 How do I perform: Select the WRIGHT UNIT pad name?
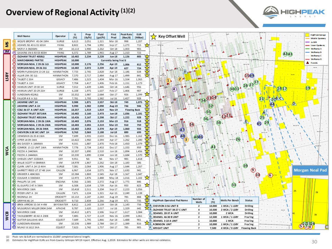(x=161, y=228)
